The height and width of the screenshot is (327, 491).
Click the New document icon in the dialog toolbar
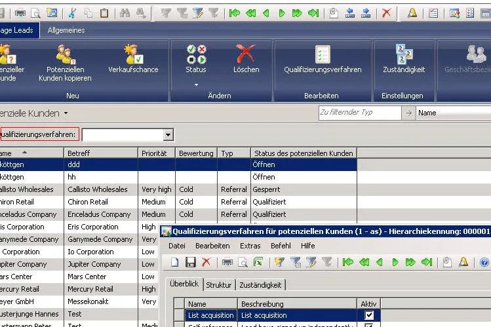point(175,262)
